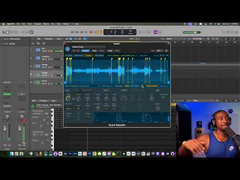This screenshot has width=240, height=180.
Task: Switch Quick Sampler to One Shot mode
Action: 78,55
